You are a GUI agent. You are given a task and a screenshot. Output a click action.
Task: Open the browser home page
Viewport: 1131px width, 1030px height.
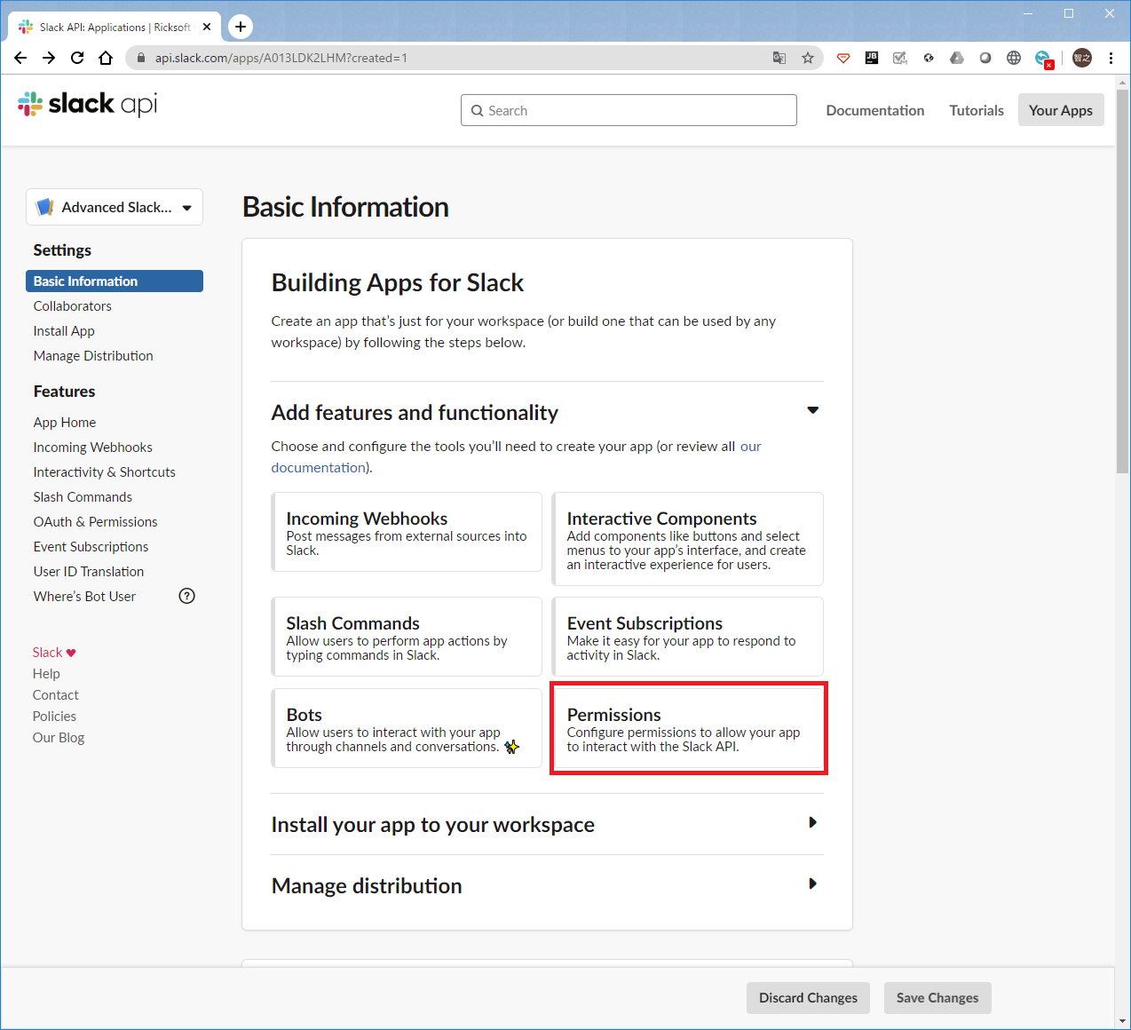tap(106, 58)
